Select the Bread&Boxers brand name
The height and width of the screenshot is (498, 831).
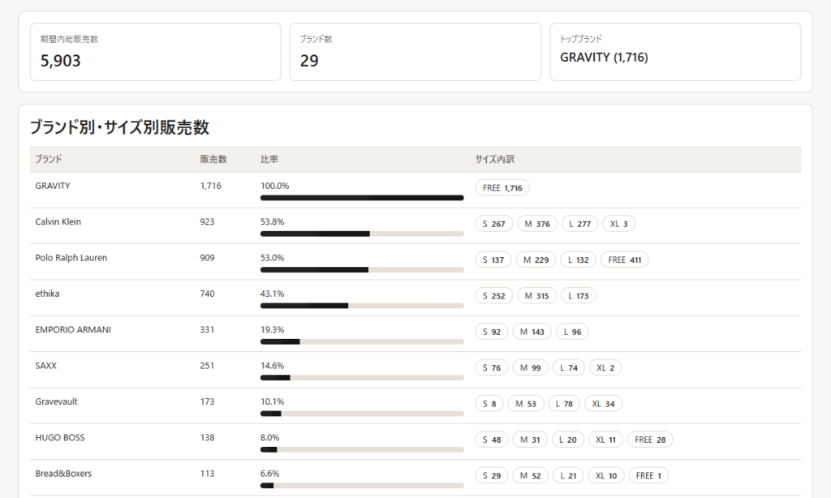pyautogui.click(x=63, y=474)
